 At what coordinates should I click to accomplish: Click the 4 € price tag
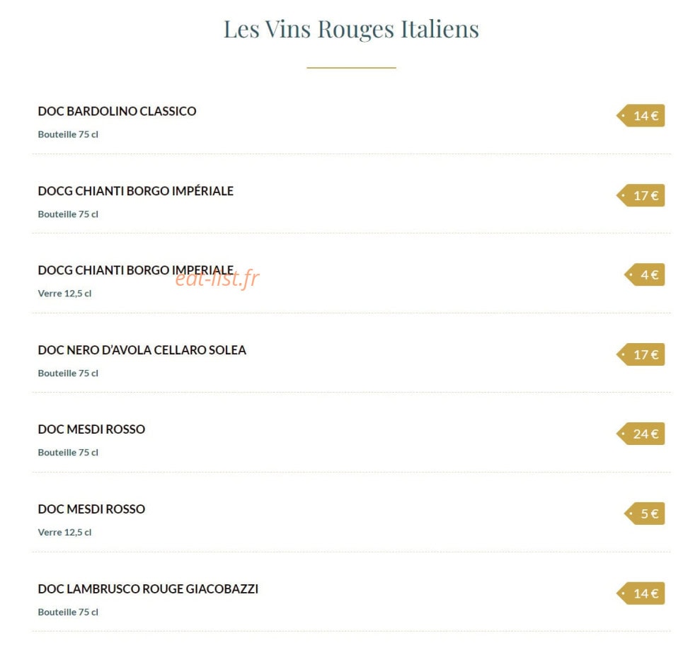point(645,275)
